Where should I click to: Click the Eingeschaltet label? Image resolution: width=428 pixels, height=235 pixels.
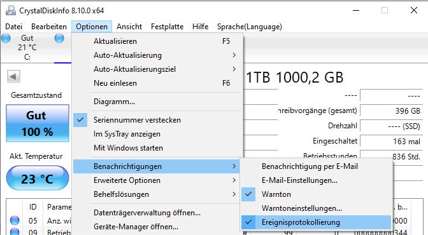(335, 141)
